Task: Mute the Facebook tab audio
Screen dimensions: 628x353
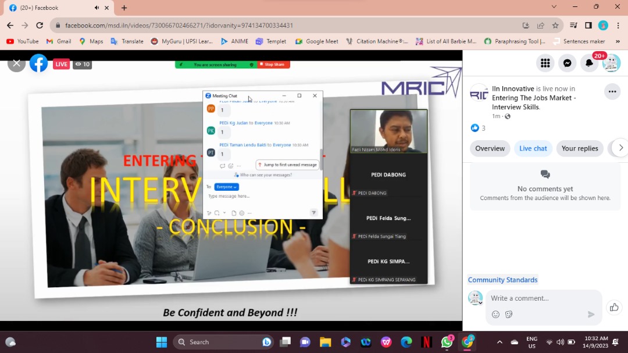Action: coord(97,8)
